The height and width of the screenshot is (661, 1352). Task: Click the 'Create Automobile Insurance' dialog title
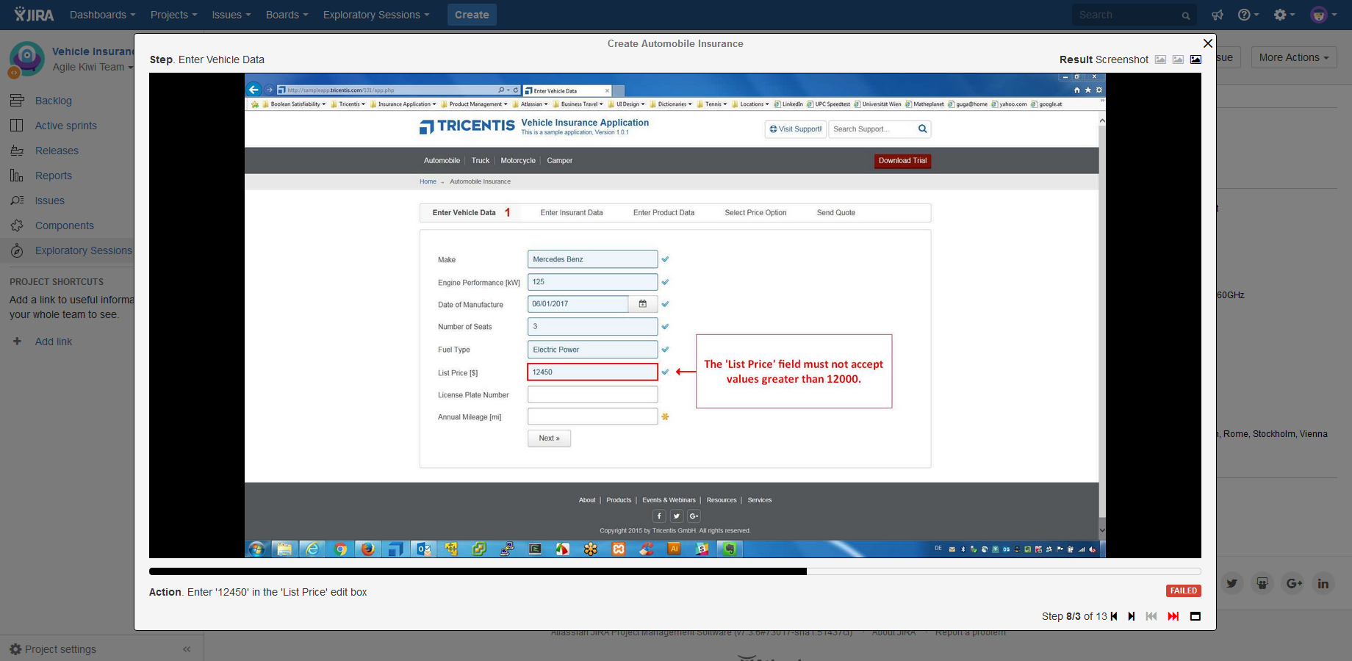[675, 43]
